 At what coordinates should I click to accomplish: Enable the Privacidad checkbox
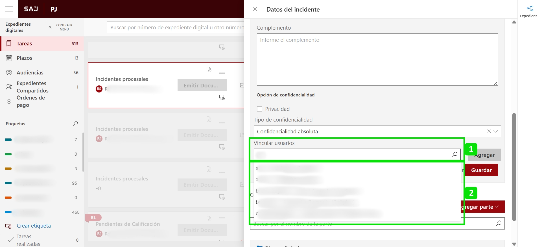tap(259, 109)
